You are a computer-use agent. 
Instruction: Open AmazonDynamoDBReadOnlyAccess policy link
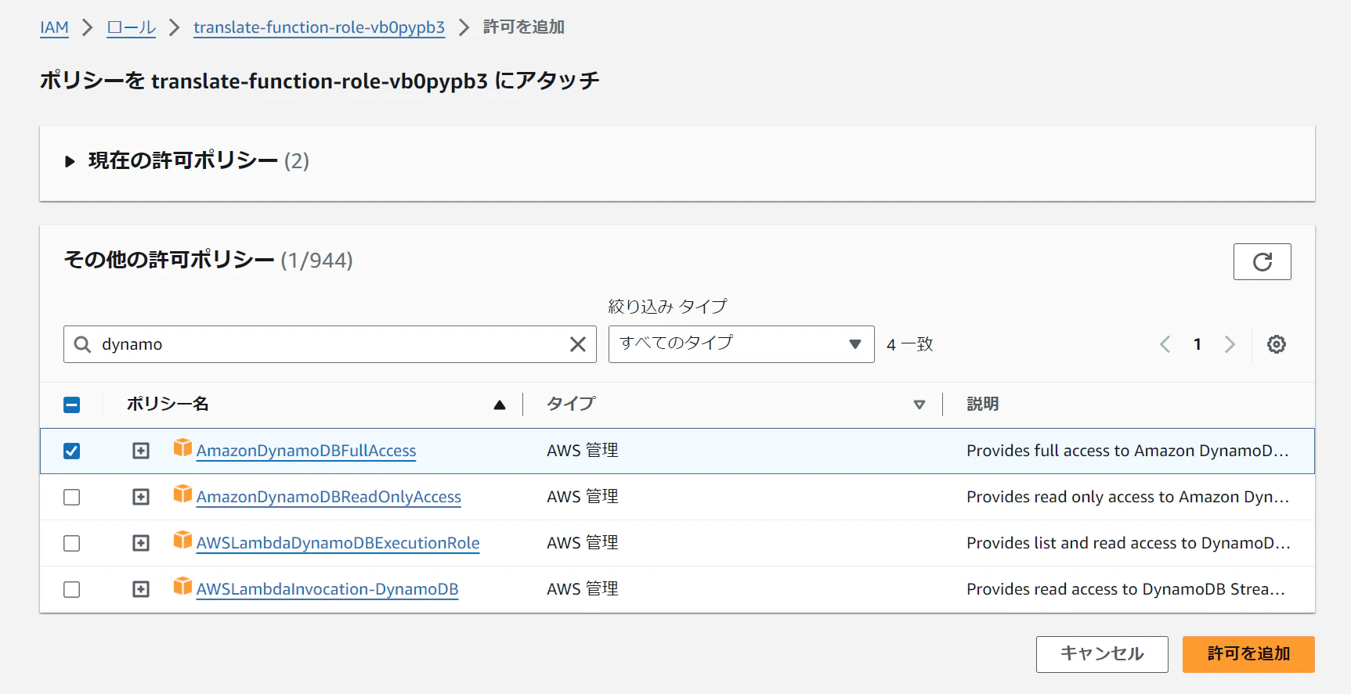click(329, 497)
